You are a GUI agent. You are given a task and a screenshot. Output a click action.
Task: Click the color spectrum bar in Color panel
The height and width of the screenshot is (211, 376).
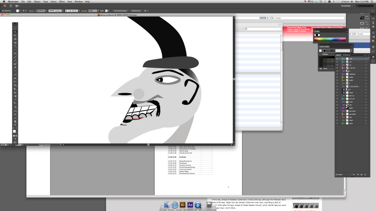click(x=330, y=39)
